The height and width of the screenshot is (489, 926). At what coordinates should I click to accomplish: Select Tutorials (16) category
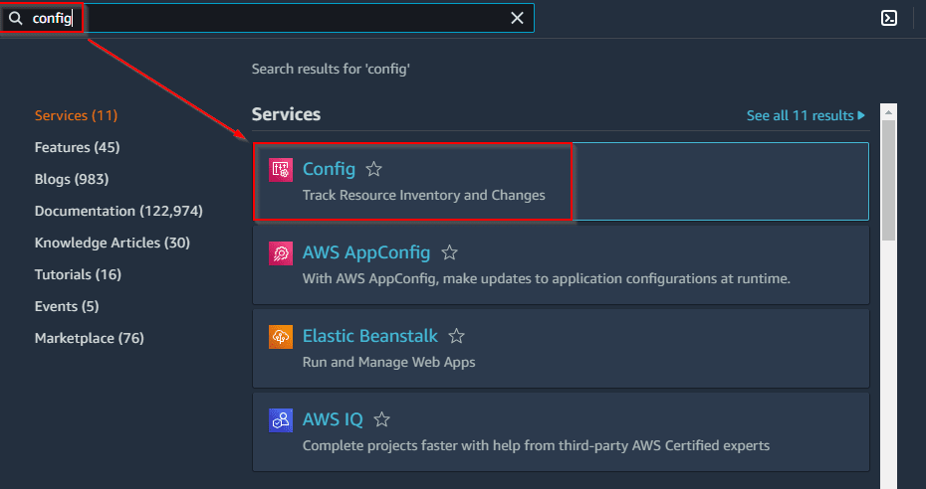tap(78, 274)
